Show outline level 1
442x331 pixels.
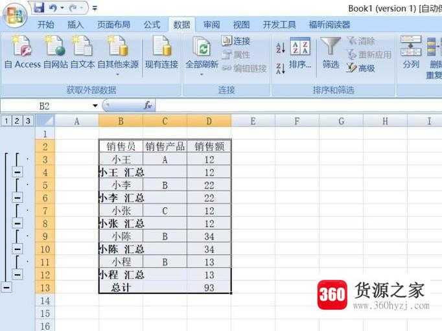[x=6, y=121]
